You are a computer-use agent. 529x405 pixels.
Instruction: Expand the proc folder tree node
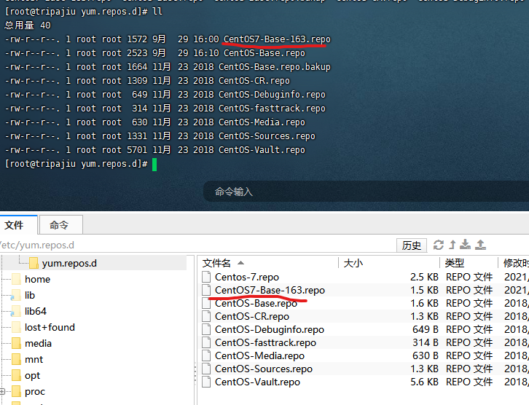[x=2, y=391]
